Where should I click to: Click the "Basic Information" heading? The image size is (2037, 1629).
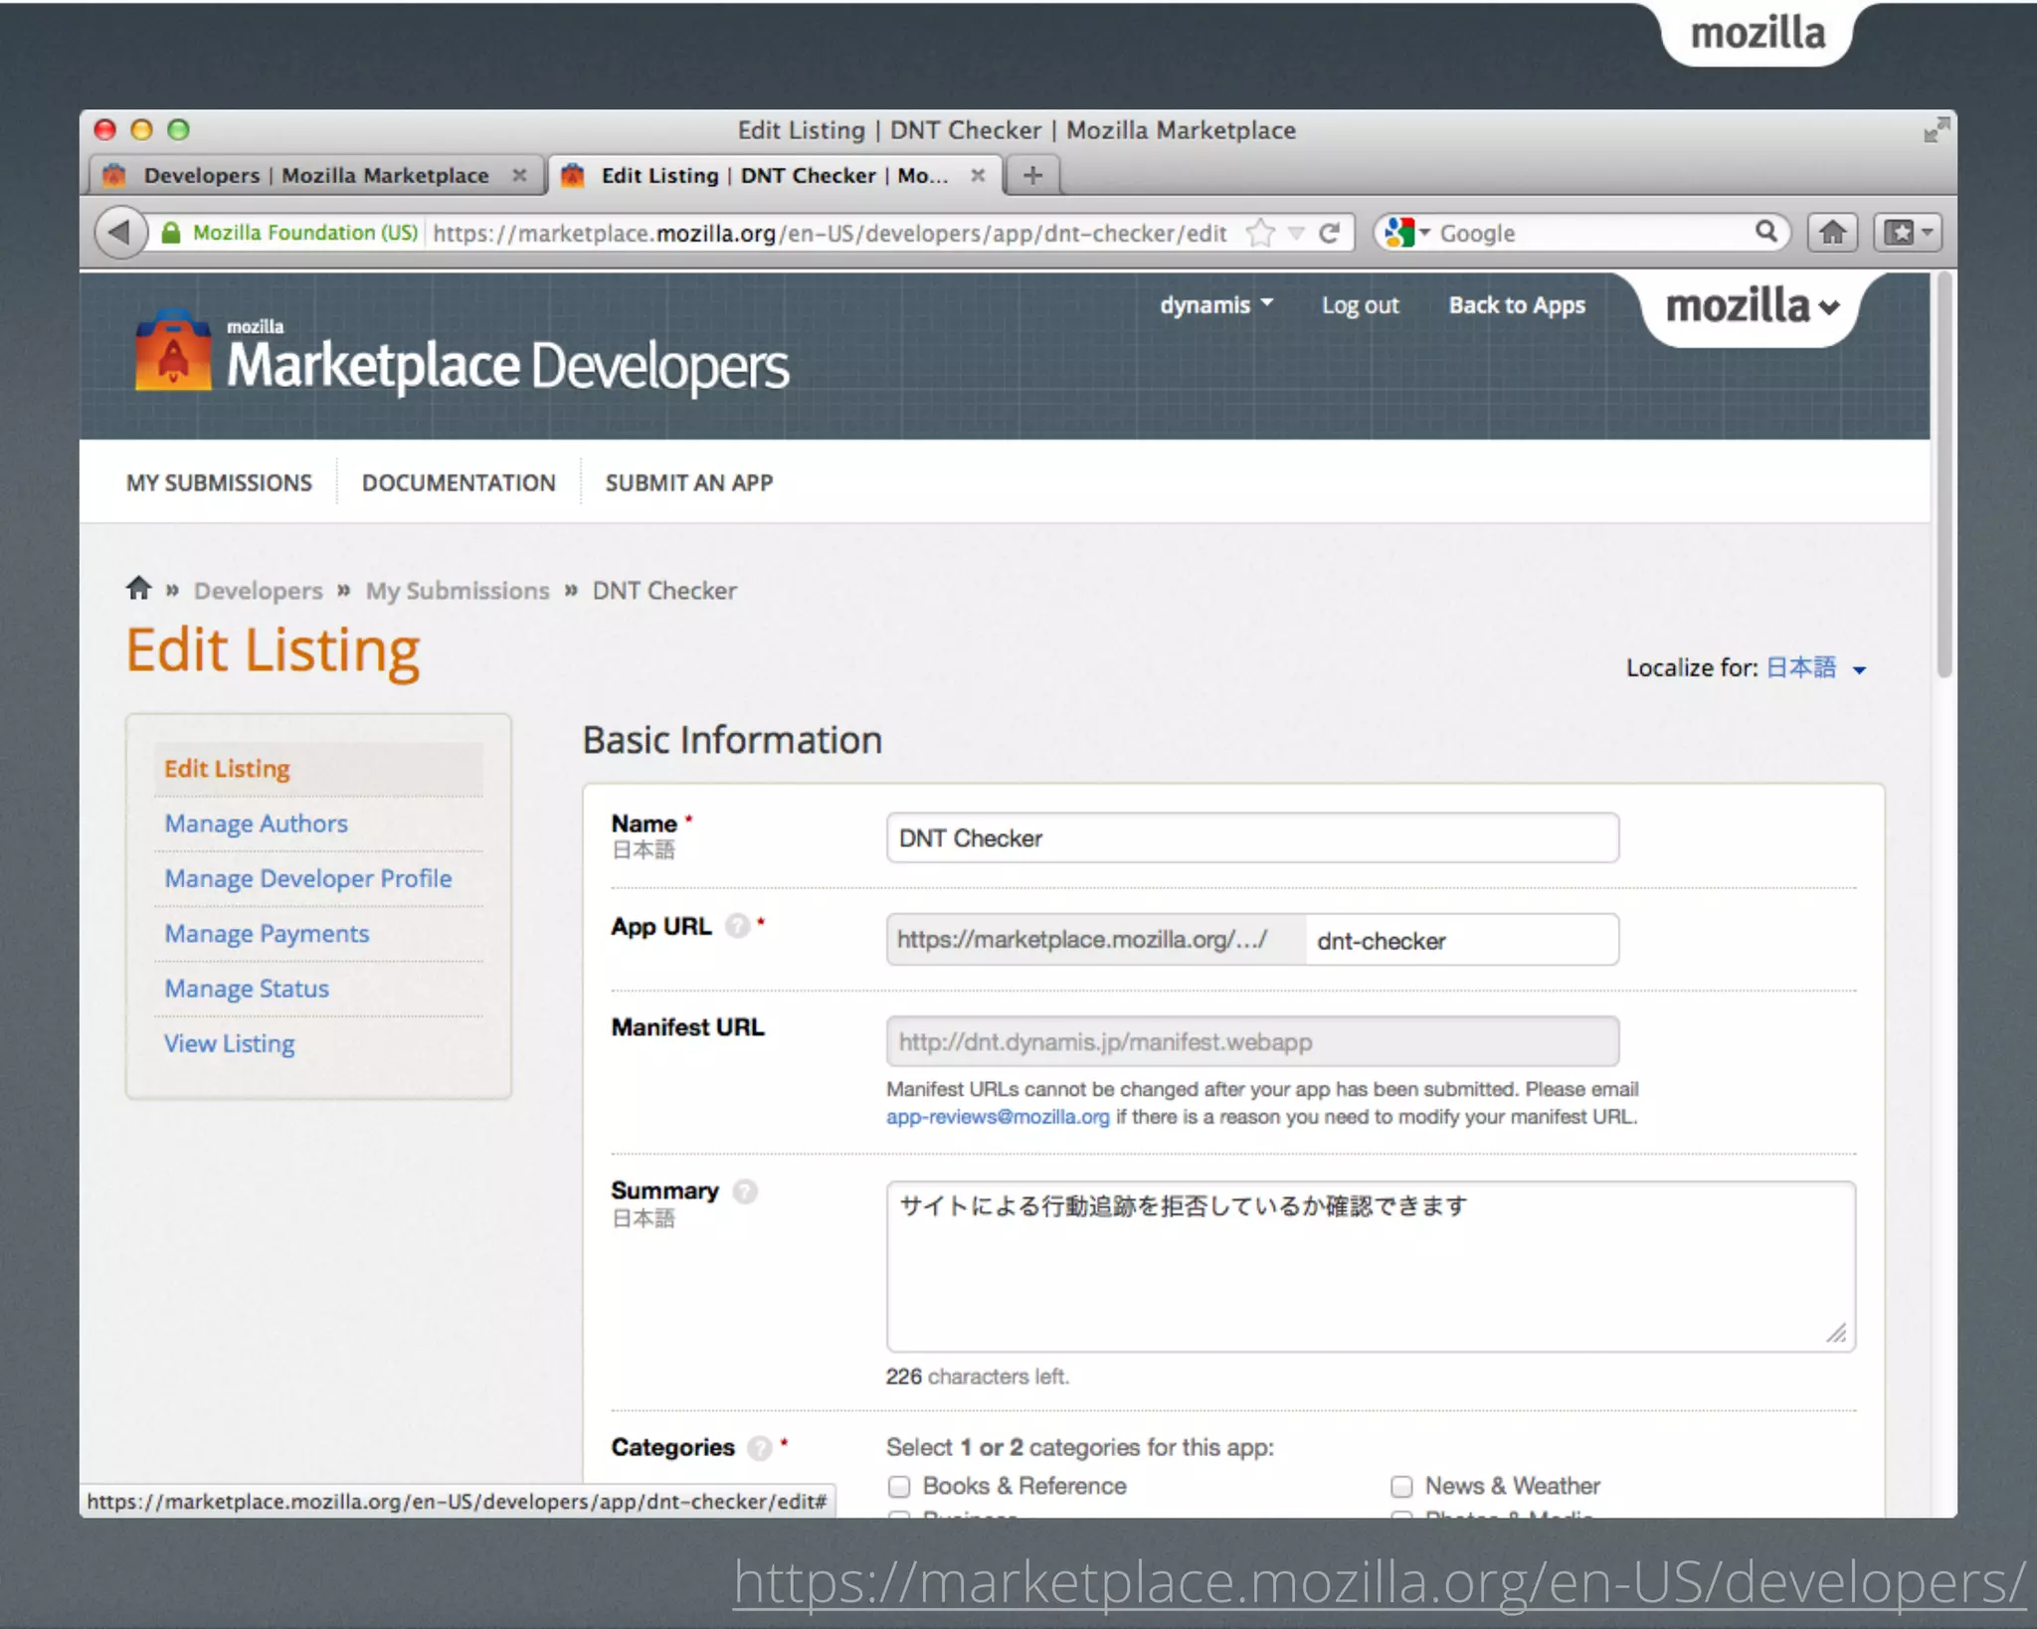point(732,739)
